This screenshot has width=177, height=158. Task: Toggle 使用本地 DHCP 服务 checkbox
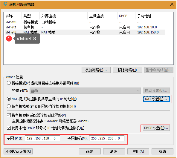click(x=9, y=128)
